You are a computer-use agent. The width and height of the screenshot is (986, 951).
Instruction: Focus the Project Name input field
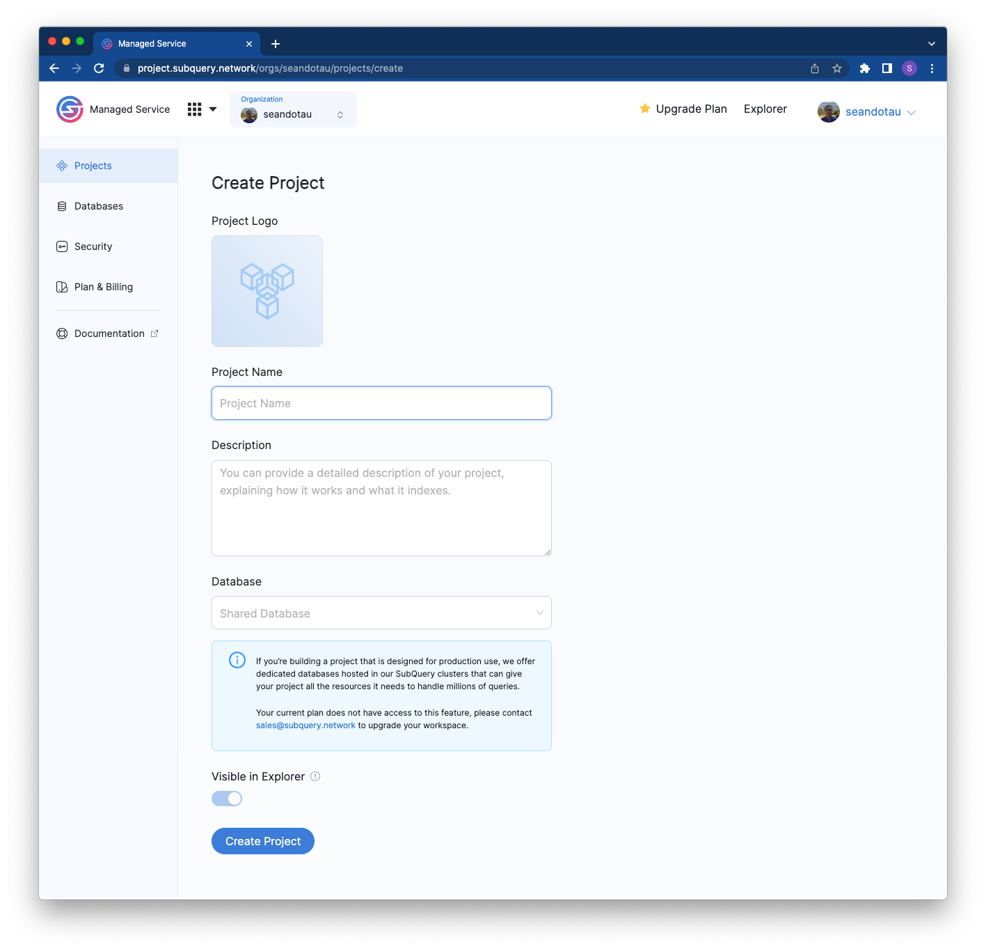(381, 403)
